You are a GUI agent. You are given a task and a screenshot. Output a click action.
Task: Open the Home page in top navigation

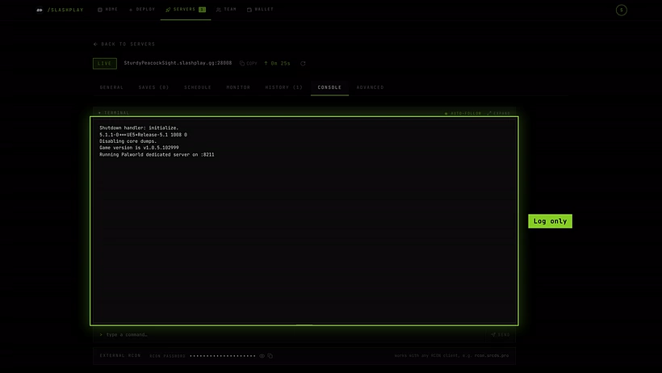(107, 10)
